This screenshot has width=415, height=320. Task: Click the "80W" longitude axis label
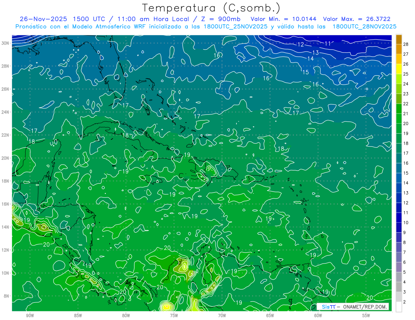pos(126,316)
